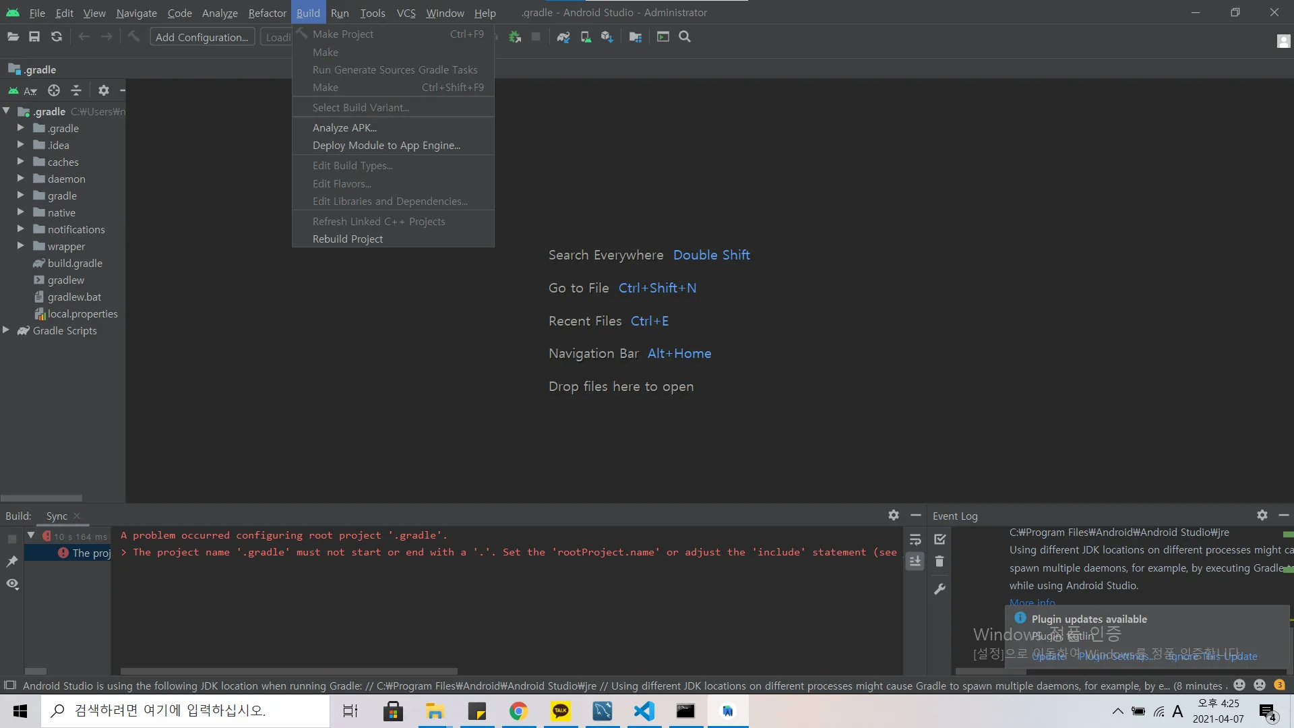Click Select Opened File crosshair icon
The height and width of the screenshot is (728, 1294).
point(54,90)
